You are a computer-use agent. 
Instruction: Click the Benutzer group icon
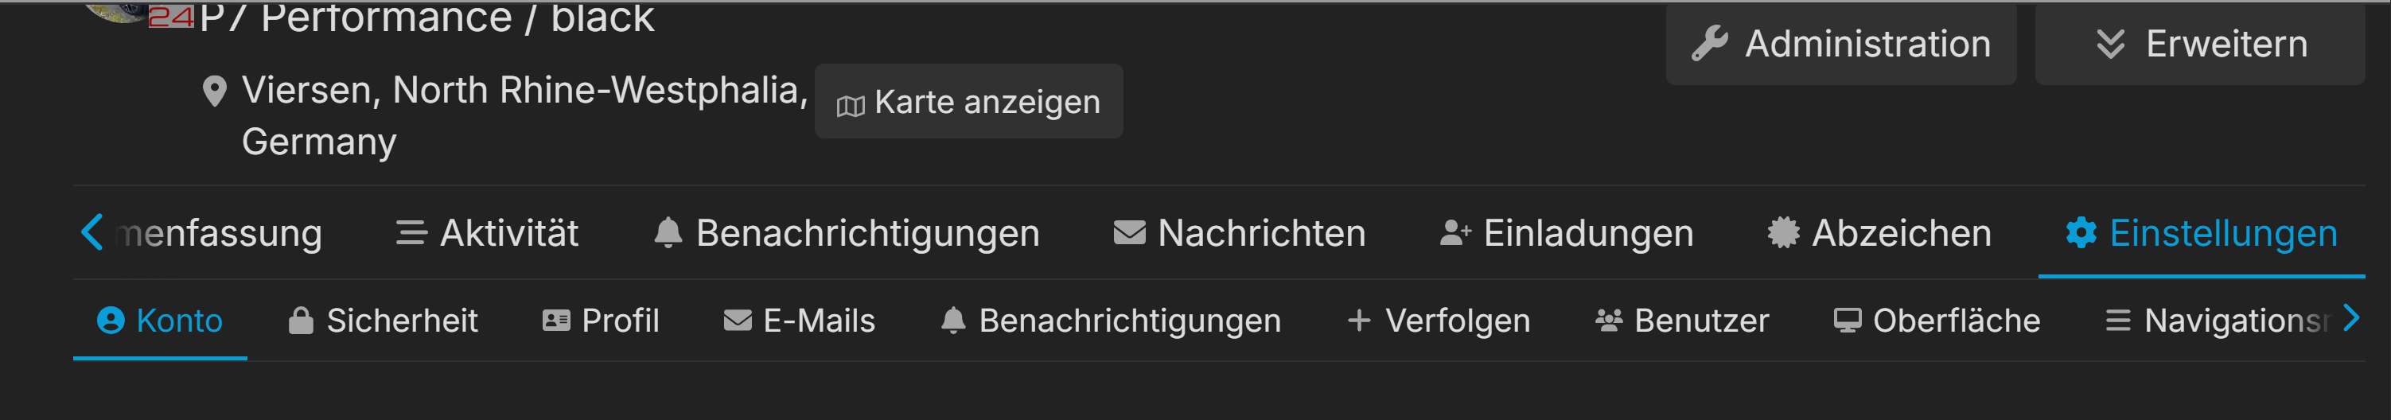(x=1609, y=321)
